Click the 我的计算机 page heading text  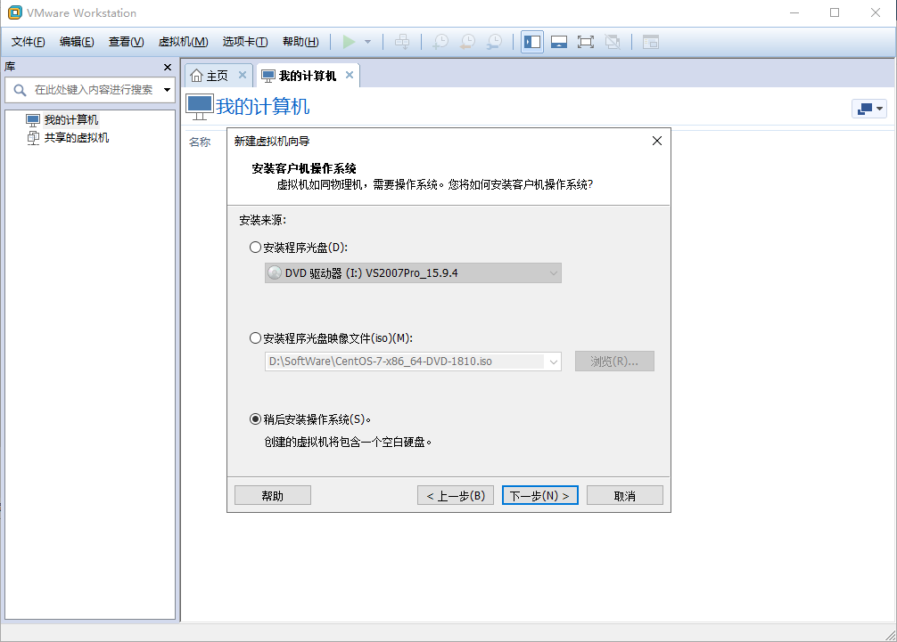pyautogui.click(x=262, y=107)
